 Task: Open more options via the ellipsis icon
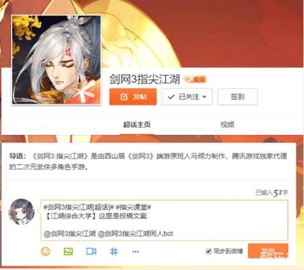click(x=136, y=252)
